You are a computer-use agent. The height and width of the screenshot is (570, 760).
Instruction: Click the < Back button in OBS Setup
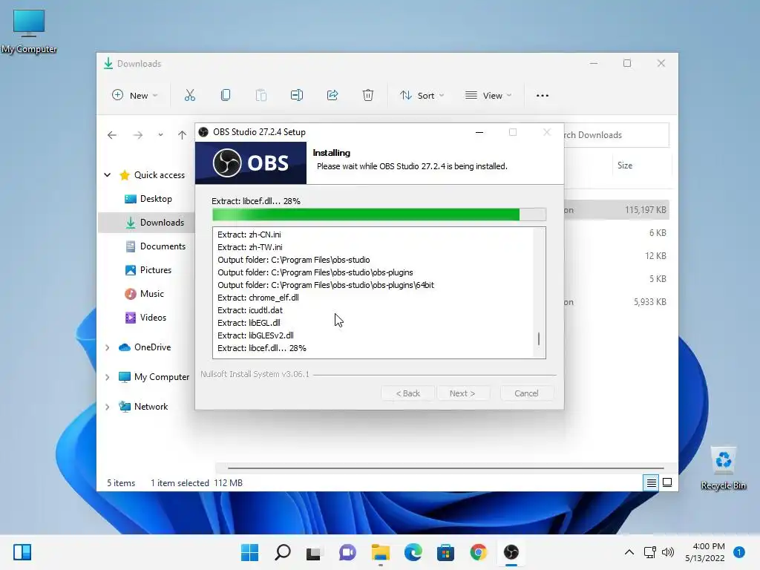(407, 393)
